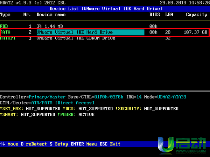Click the Device name column header

pos(51,14)
